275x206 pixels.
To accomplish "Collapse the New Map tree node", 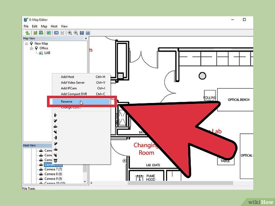I will 27,43.
